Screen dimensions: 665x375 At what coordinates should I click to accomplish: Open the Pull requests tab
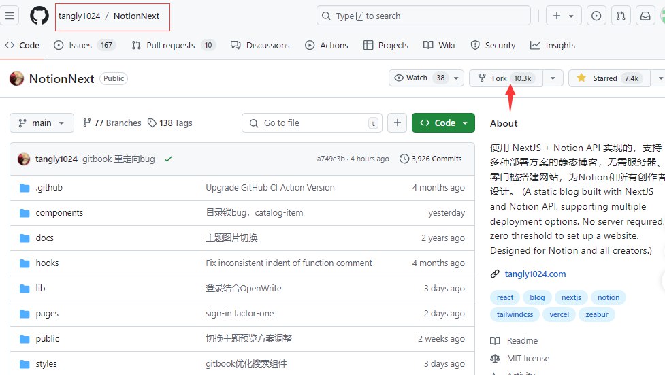pos(174,45)
